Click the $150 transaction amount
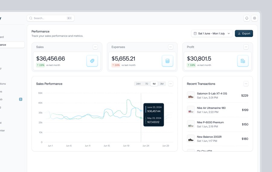 (x=245, y=124)
